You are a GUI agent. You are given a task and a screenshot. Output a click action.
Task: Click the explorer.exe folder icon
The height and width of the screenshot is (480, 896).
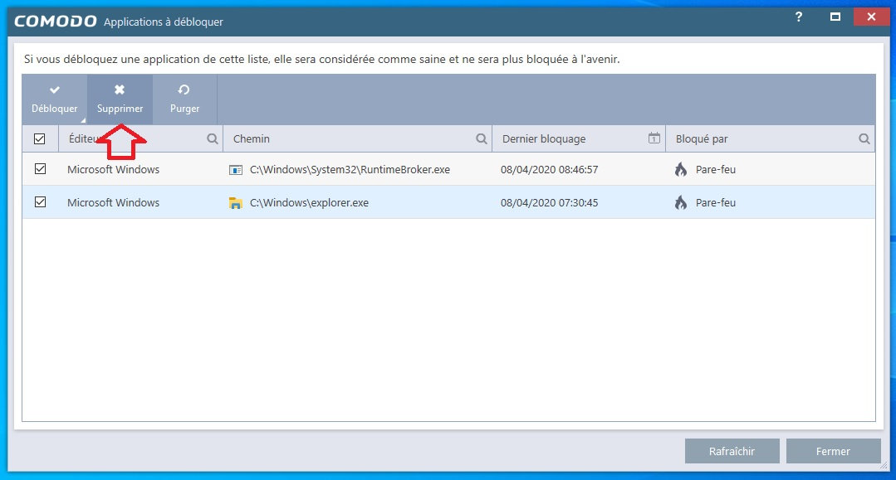(236, 202)
